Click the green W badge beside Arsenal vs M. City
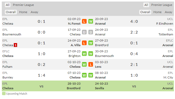 91,75
